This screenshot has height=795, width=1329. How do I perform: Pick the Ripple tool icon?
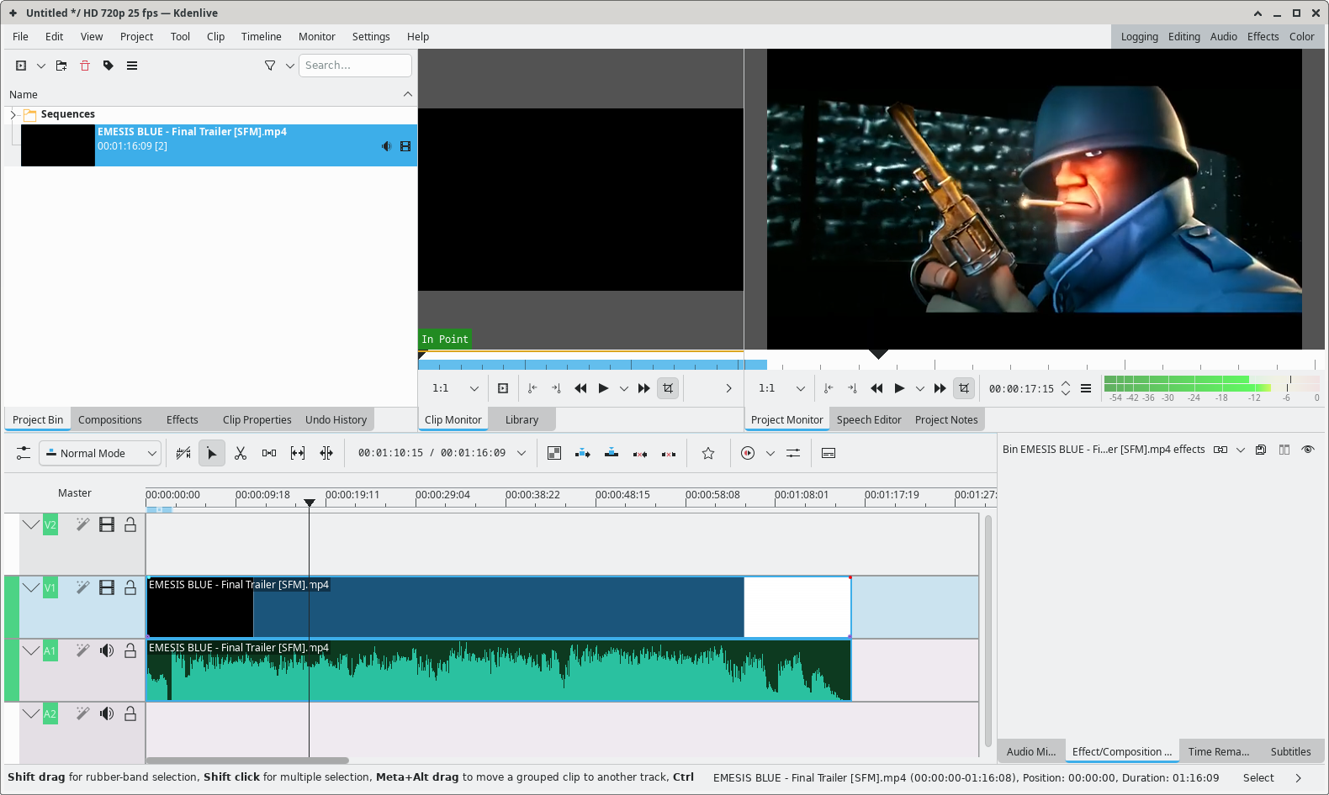click(x=326, y=453)
